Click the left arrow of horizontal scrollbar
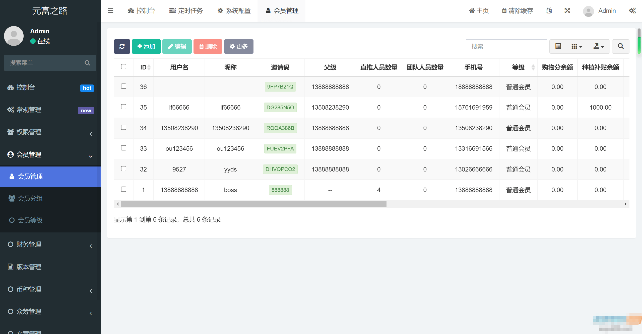The height and width of the screenshot is (334, 642). tap(117, 204)
